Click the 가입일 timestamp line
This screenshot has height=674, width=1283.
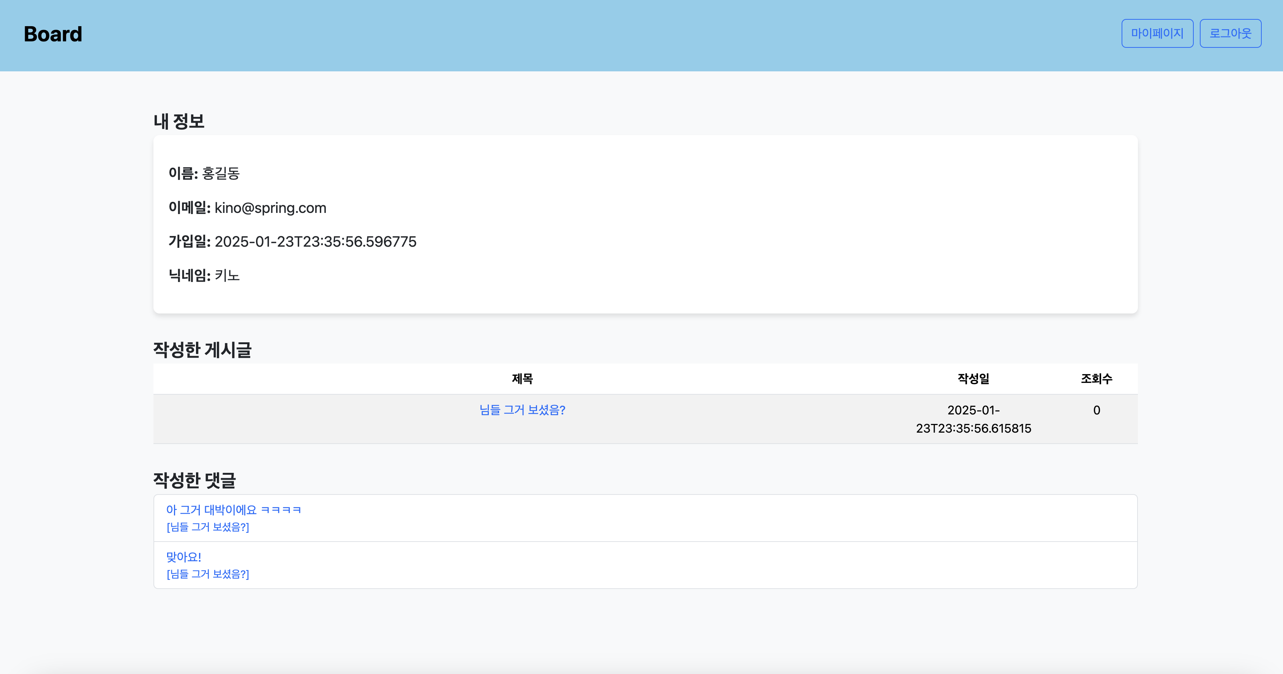point(292,241)
